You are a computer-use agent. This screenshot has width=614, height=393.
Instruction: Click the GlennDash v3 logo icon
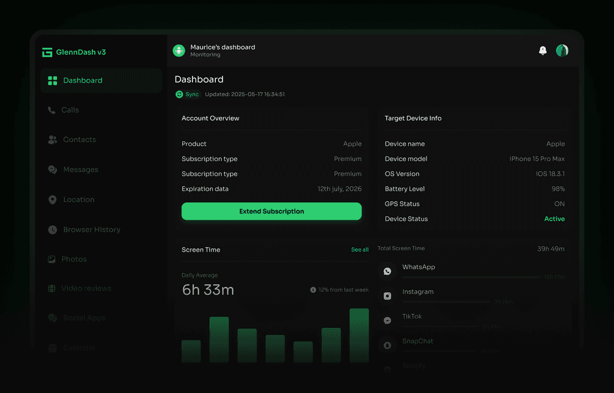click(x=47, y=53)
